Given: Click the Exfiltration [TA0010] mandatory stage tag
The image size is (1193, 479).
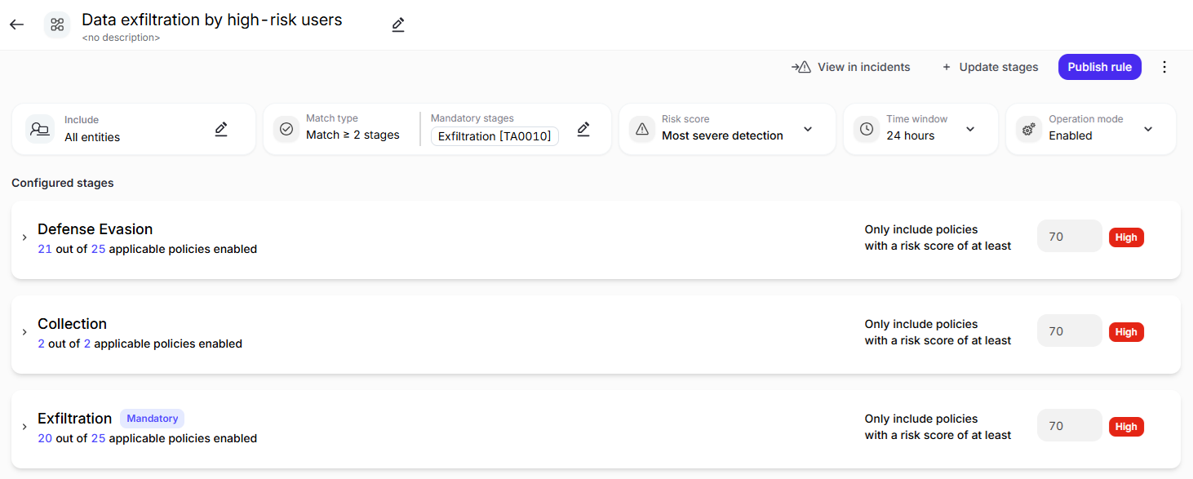Looking at the screenshot, I should (494, 136).
